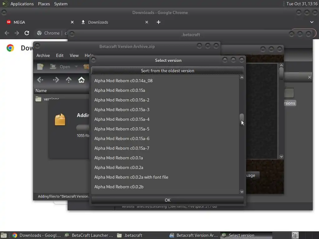Go forward in archive manager navigation

click(56, 80)
